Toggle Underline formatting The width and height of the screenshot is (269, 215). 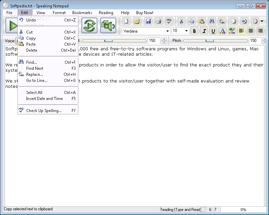pos(213,31)
